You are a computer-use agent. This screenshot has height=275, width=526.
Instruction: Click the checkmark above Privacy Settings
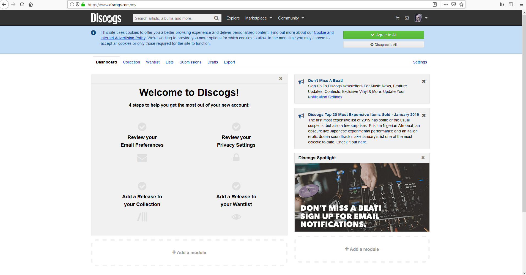[236, 127]
